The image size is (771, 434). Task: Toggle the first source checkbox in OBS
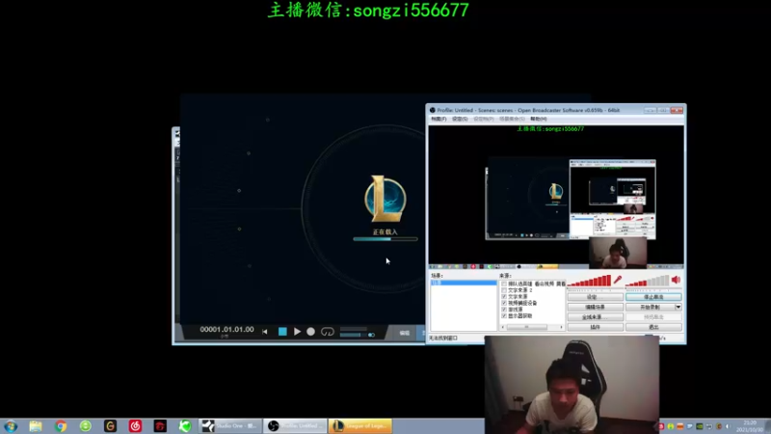coord(504,284)
